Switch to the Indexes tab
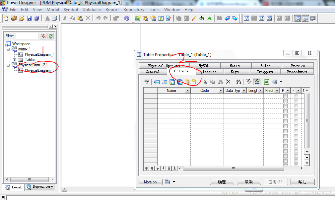 coord(209,72)
